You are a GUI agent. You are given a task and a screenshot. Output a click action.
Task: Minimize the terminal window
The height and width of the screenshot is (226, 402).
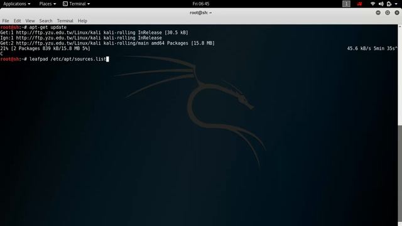pyautogui.click(x=378, y=13)
